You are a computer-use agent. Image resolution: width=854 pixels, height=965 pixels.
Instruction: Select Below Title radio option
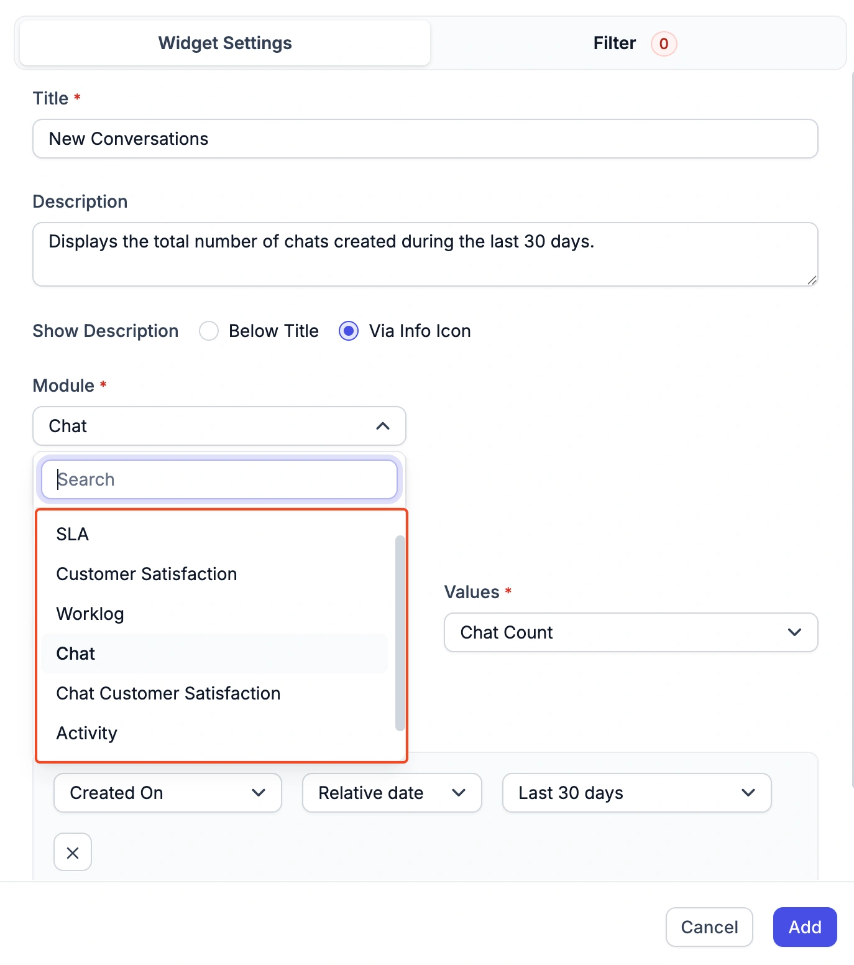pyautogui.click(x=209, y=331)
